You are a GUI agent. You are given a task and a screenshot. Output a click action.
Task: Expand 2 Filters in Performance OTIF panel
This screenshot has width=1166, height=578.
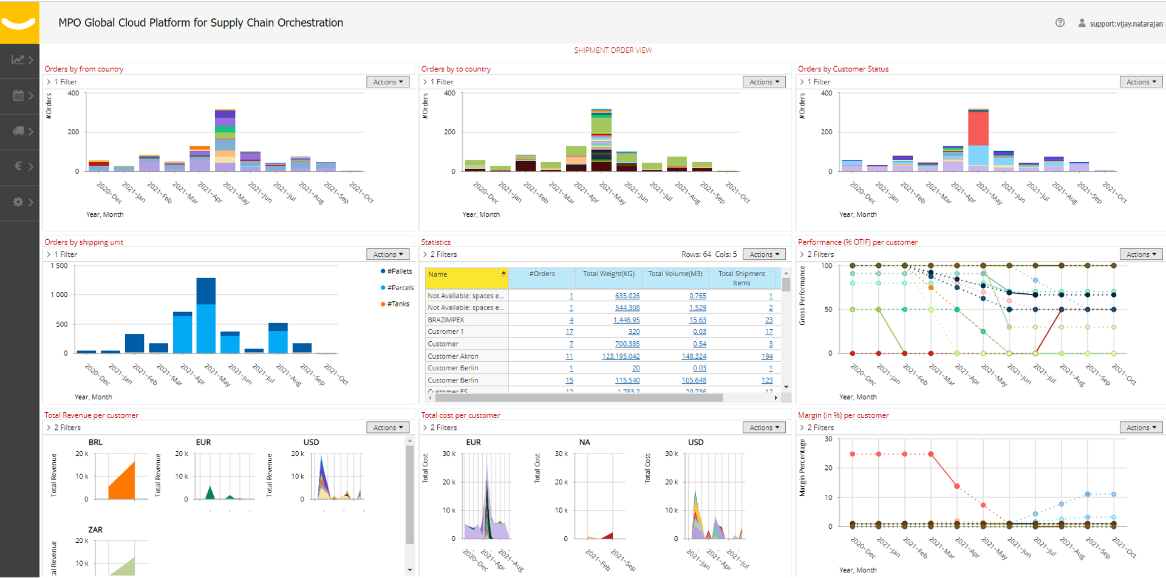point(817,254)
